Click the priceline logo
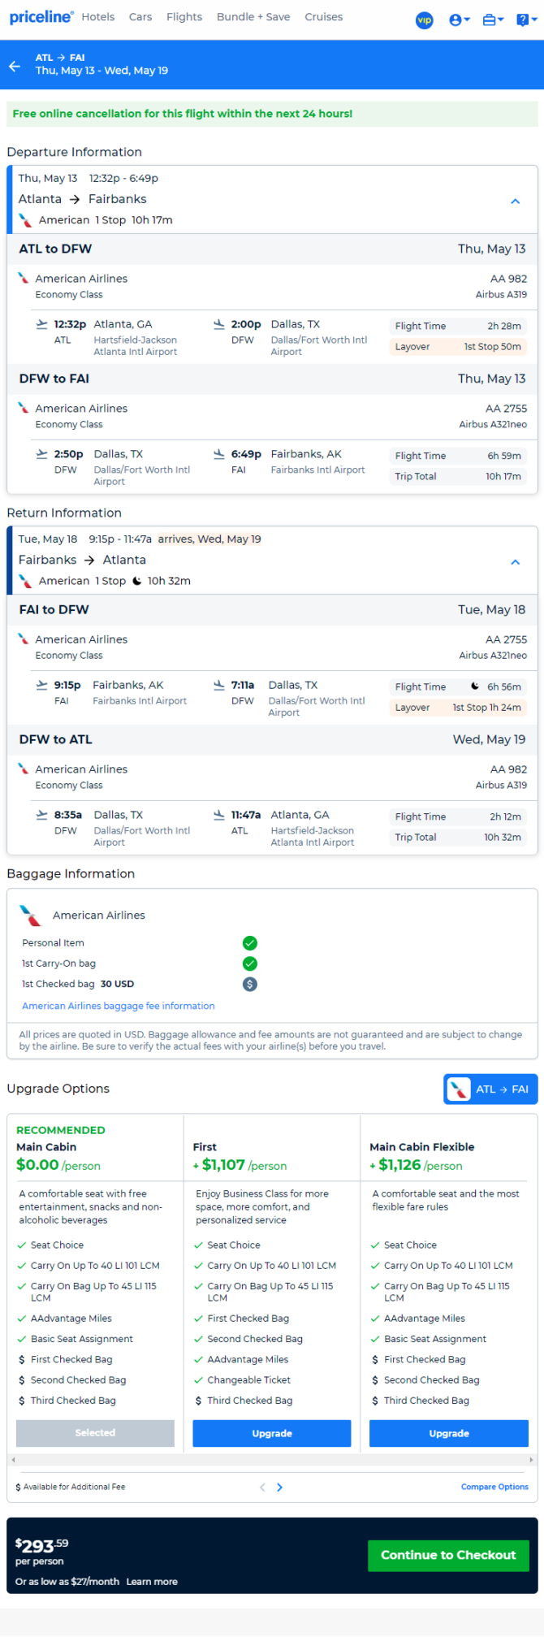 [41, 17]
